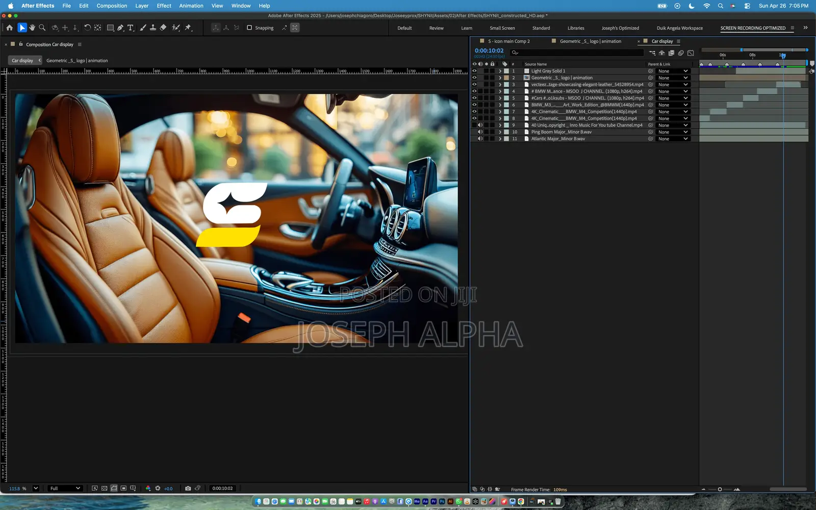Viewport: 816px width, 510px height.
Task: Select the Roto Brush tool
Action: pos(176,28)
